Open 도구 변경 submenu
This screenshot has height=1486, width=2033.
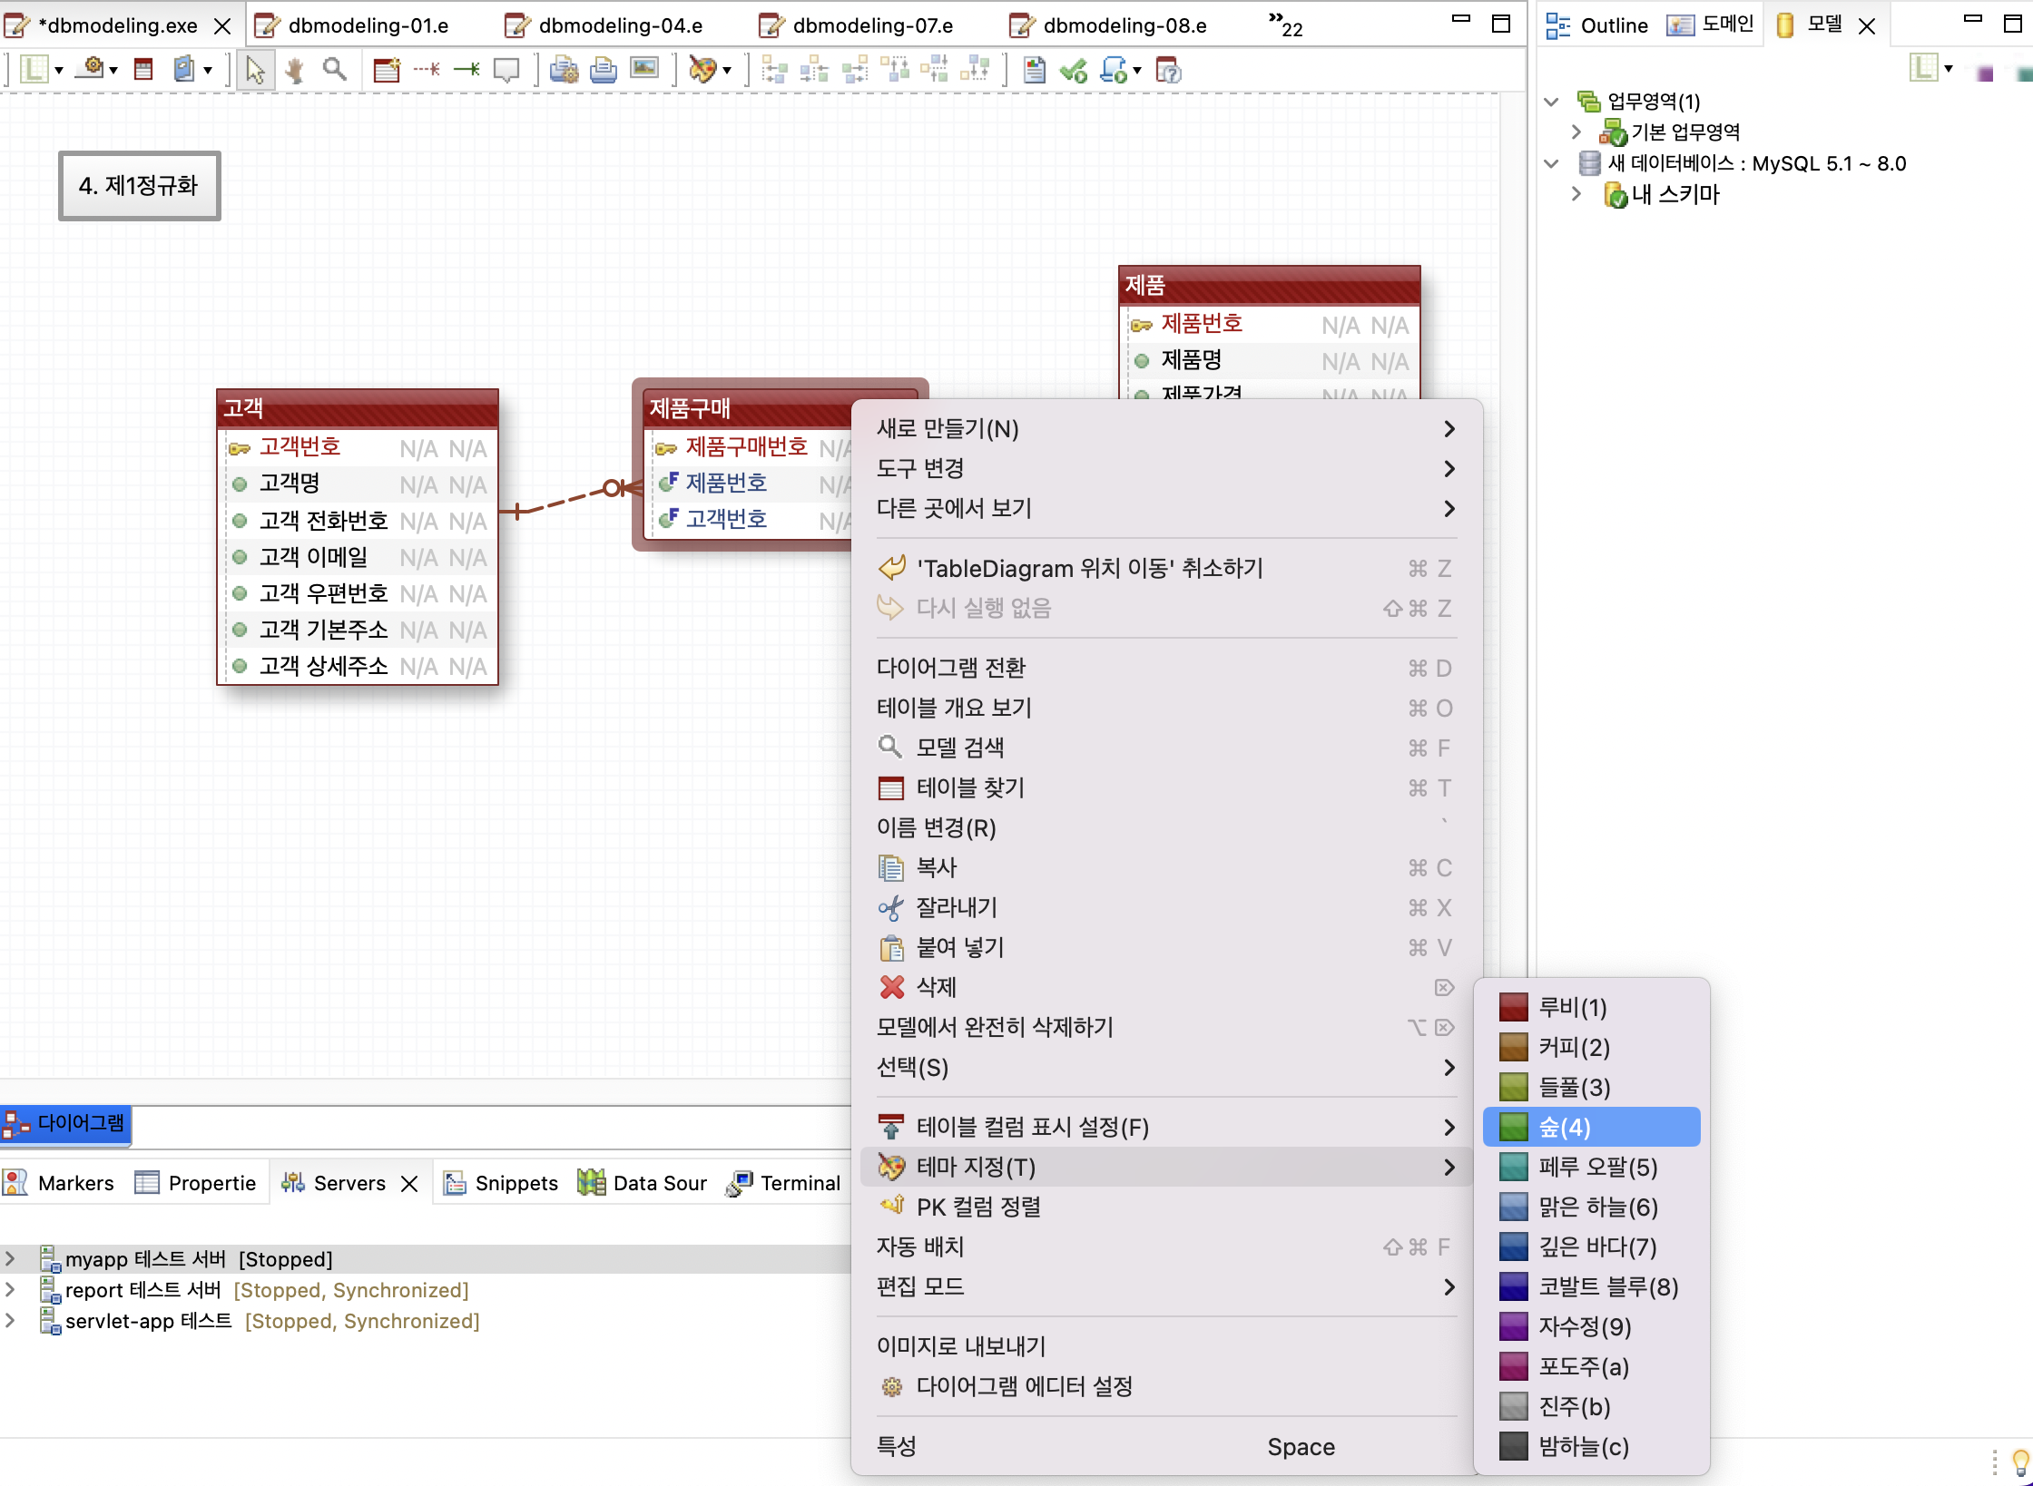1166,469
